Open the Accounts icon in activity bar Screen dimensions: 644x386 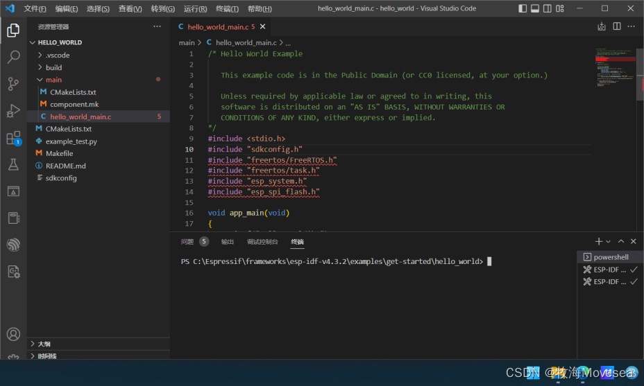(x=13, y=334)
